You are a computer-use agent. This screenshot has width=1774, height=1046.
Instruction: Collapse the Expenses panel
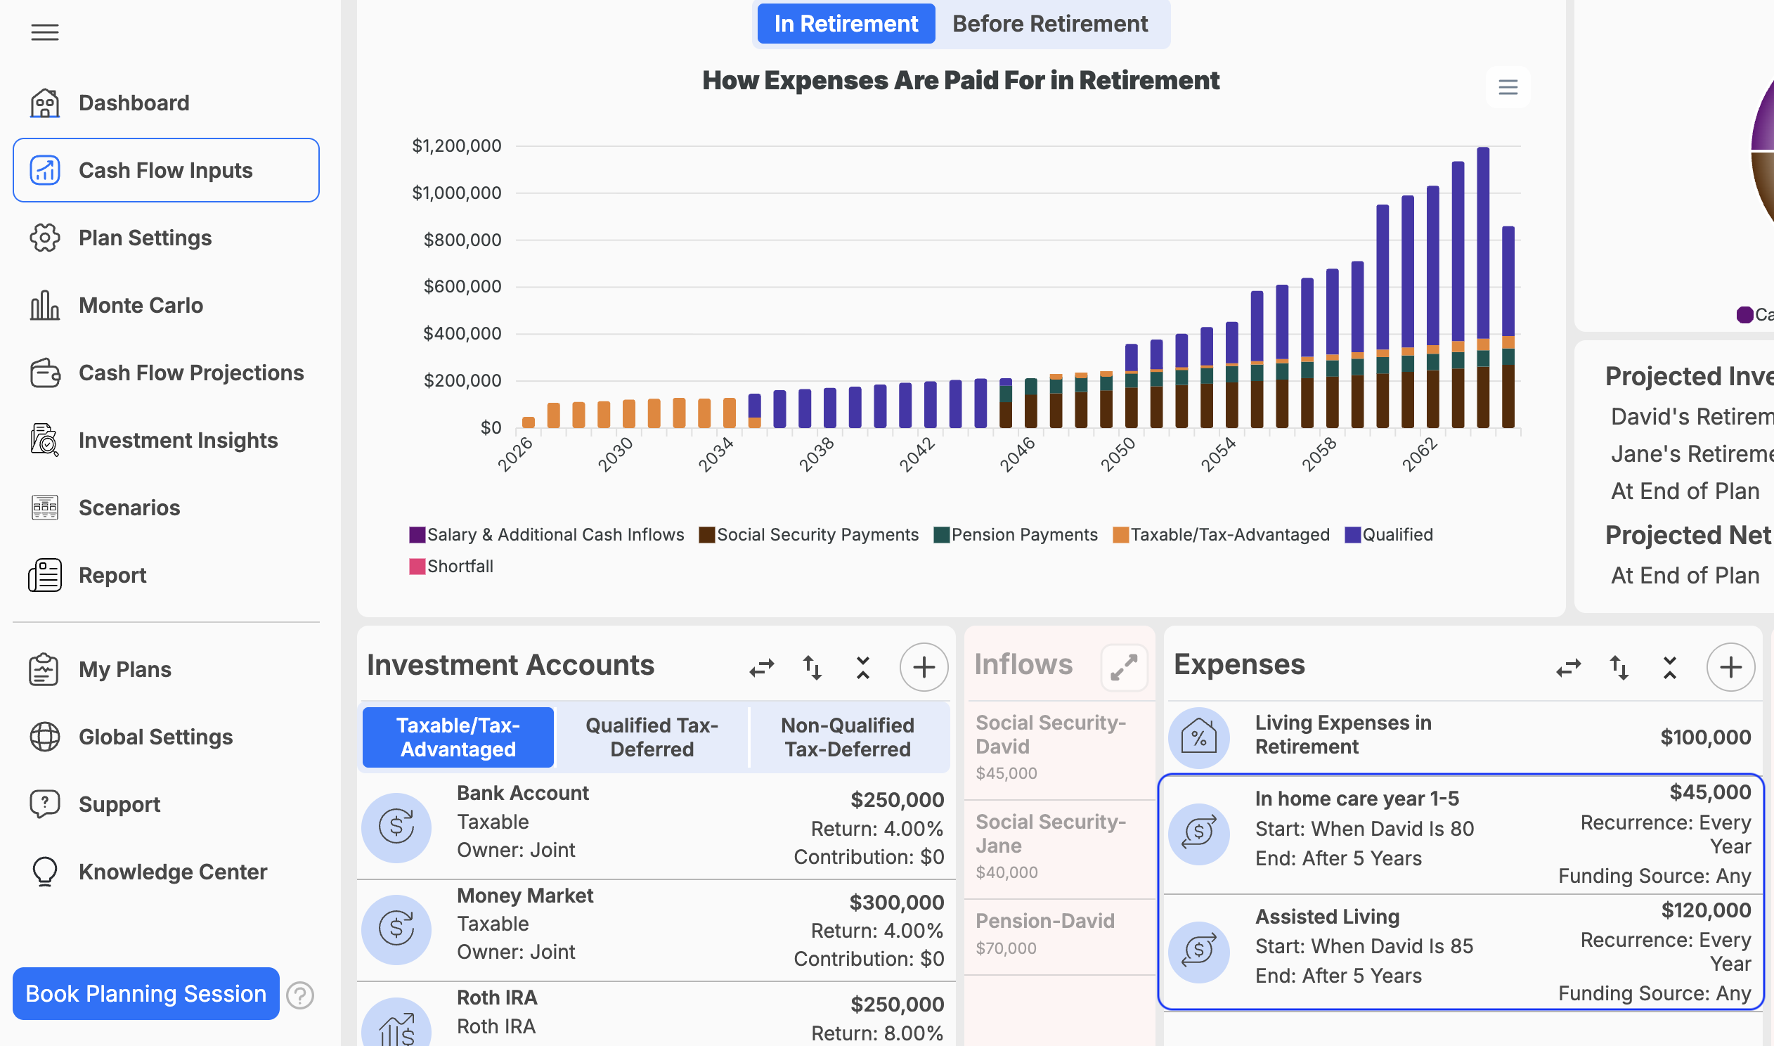coord(1670,667)
